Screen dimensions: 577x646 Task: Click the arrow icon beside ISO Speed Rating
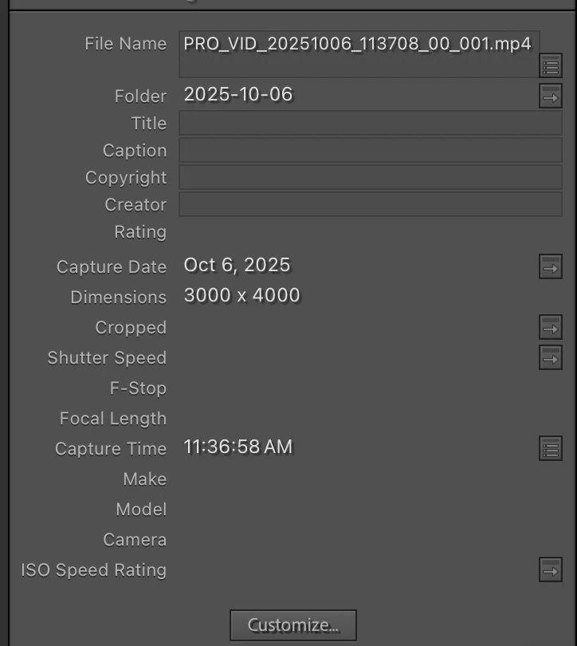551,569
